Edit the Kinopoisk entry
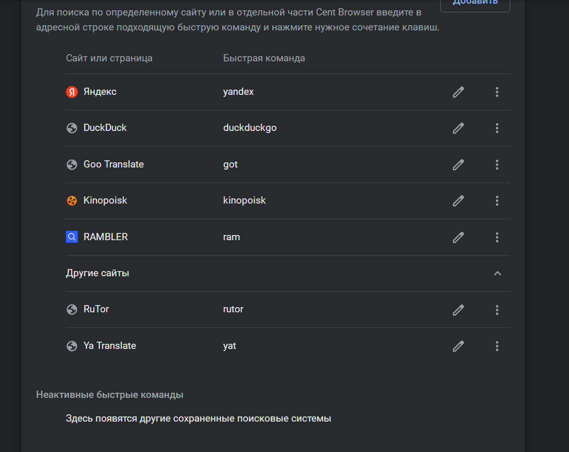Viewport: 569px width, 452px height. point(458,200)
